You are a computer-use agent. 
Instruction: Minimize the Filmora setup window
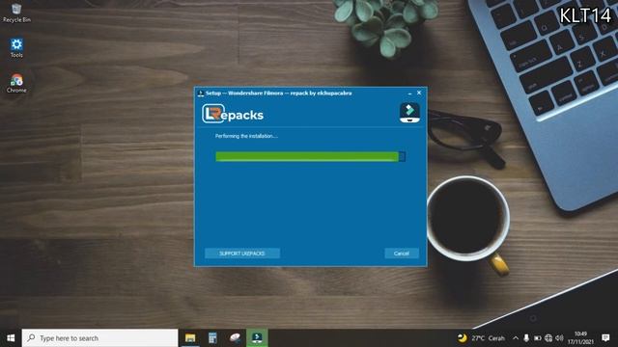409,93
